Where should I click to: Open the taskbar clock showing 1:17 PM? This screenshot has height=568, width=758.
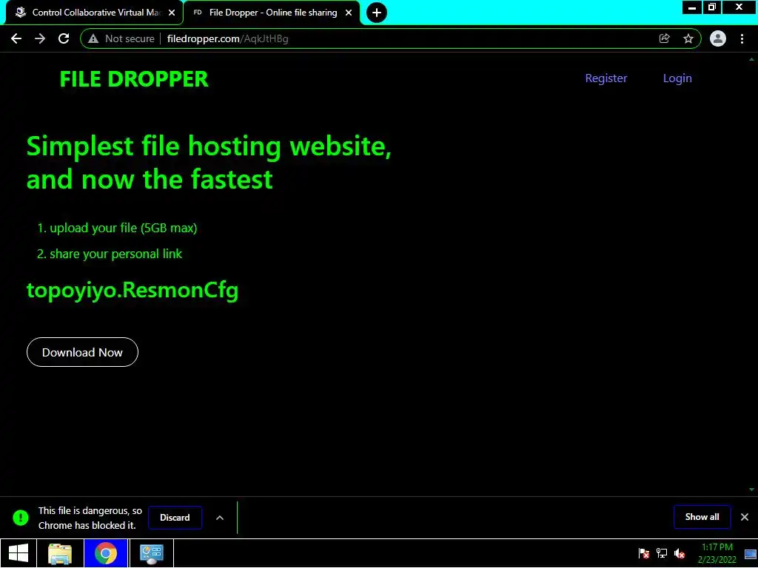[717, 553]
